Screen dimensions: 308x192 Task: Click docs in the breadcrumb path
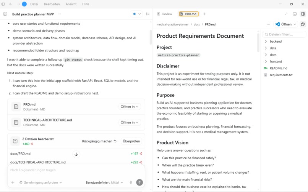coord(197,24)
